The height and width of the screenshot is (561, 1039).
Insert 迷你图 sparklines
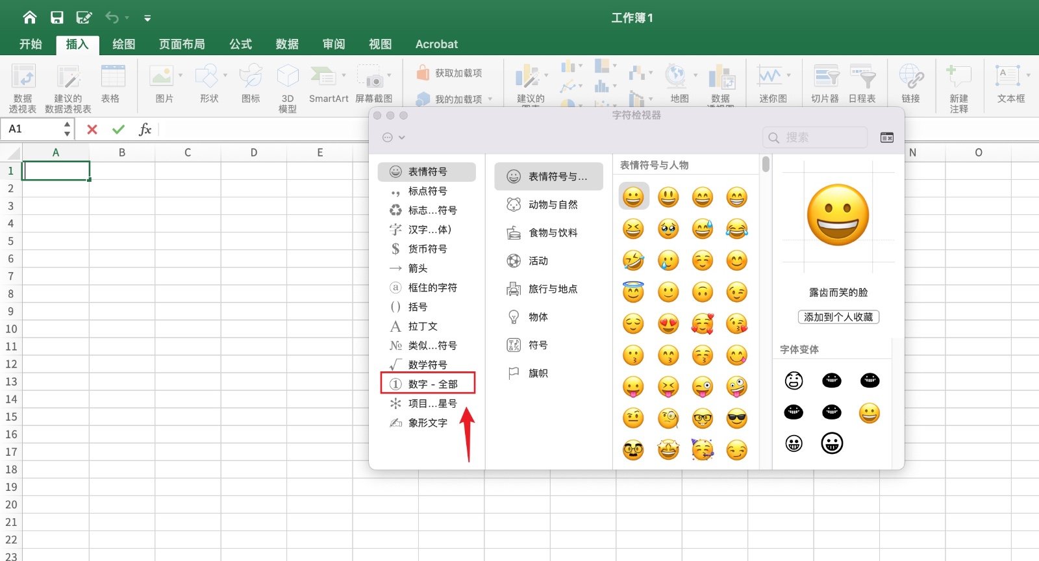pos(773,83)
